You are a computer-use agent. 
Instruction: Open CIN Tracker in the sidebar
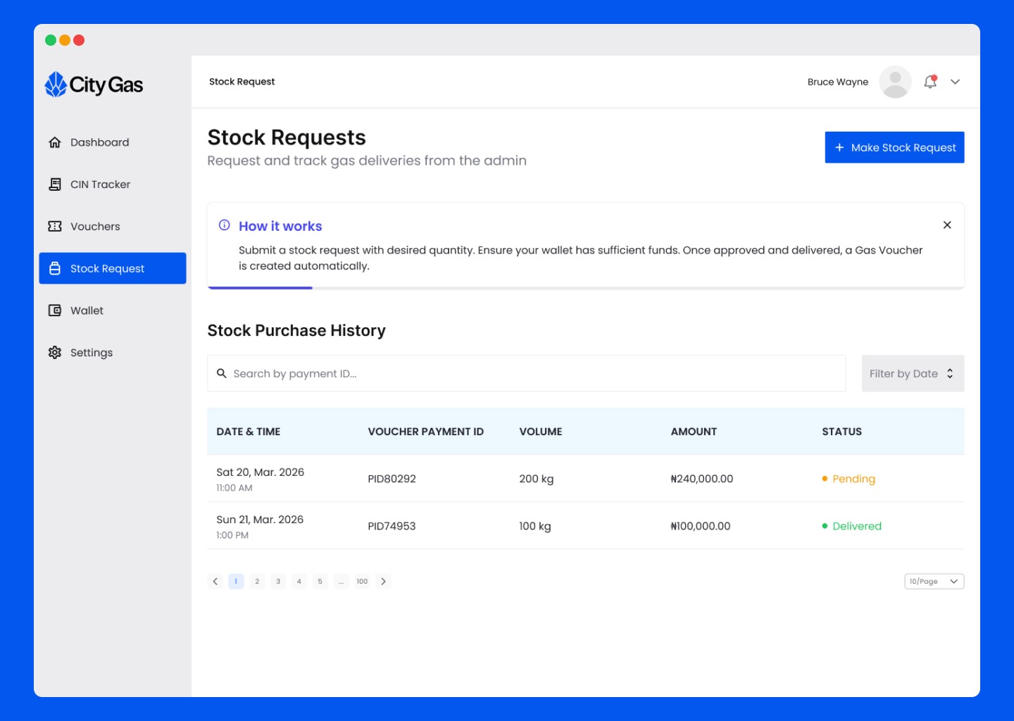click(x=113, y=184)
